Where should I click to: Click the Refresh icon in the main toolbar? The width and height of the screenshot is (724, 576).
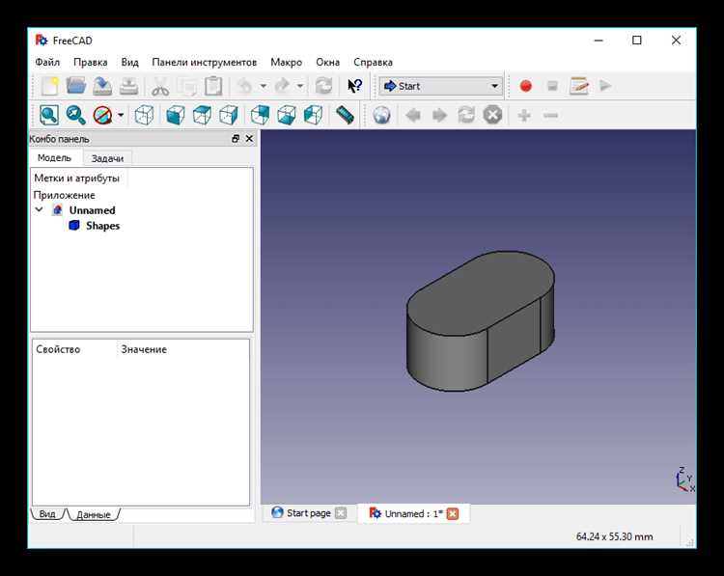[323, 86]
